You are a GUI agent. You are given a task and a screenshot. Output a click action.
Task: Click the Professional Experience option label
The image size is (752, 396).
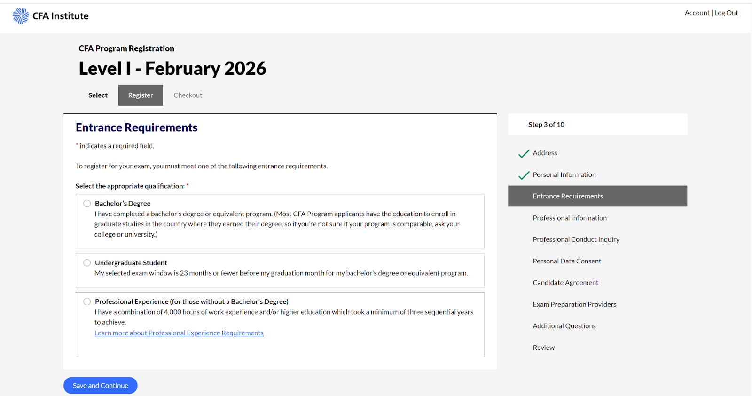pos(192,301)
